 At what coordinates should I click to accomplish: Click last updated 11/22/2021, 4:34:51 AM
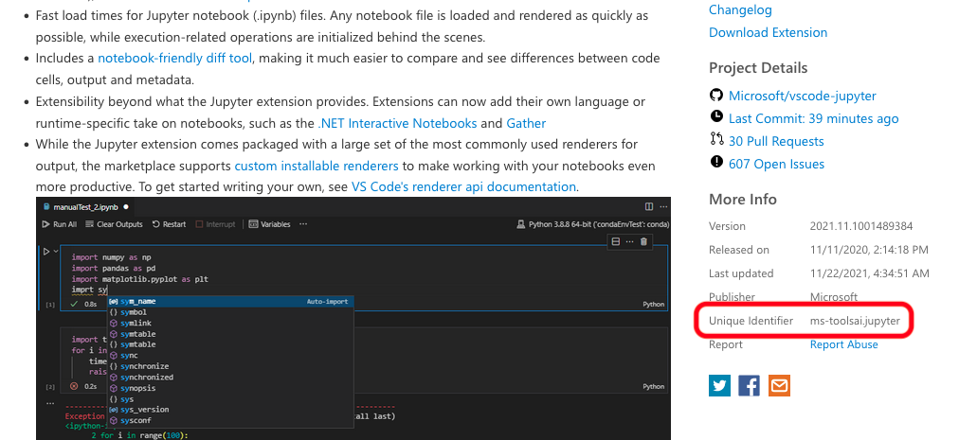pyautogui.click(x=870, y=273)
